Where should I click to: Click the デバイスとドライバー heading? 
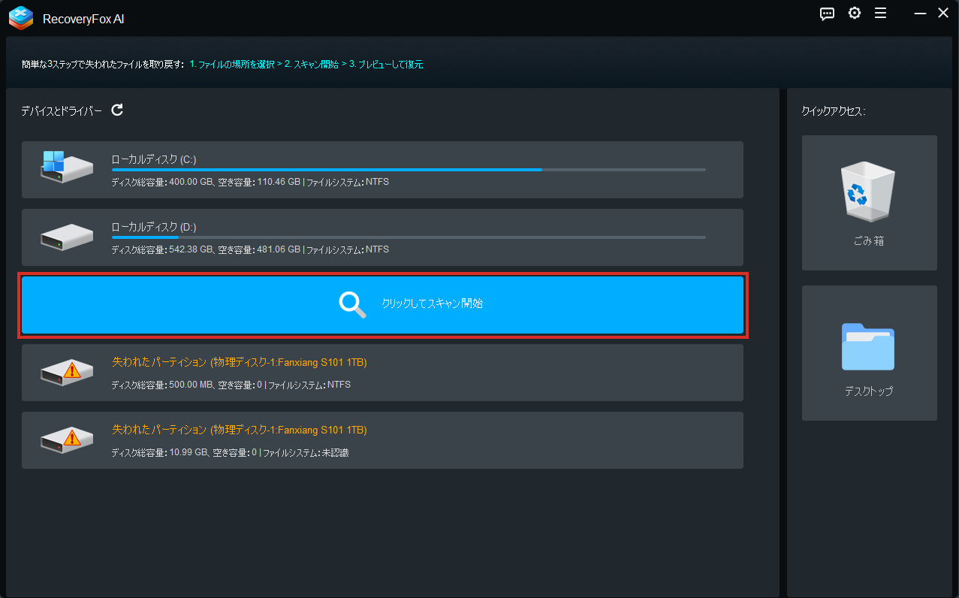62,110
